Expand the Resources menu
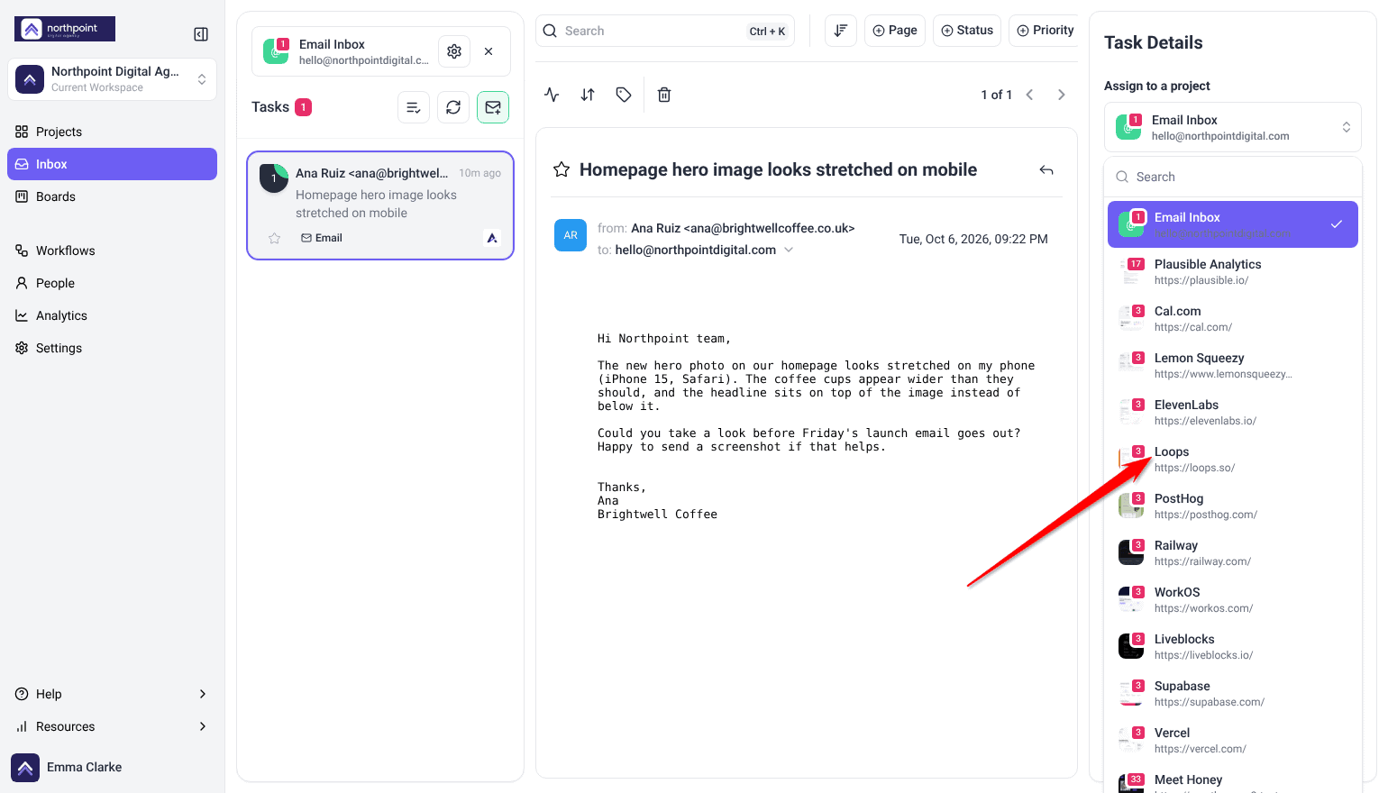 click(112, 726)
